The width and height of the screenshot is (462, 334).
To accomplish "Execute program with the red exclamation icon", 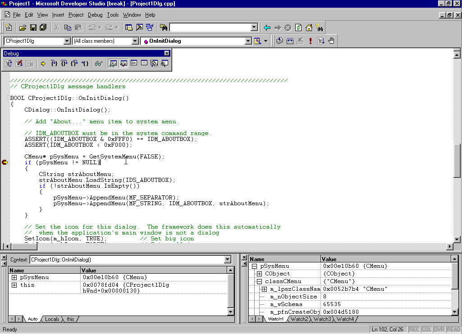I will (311, 41).
